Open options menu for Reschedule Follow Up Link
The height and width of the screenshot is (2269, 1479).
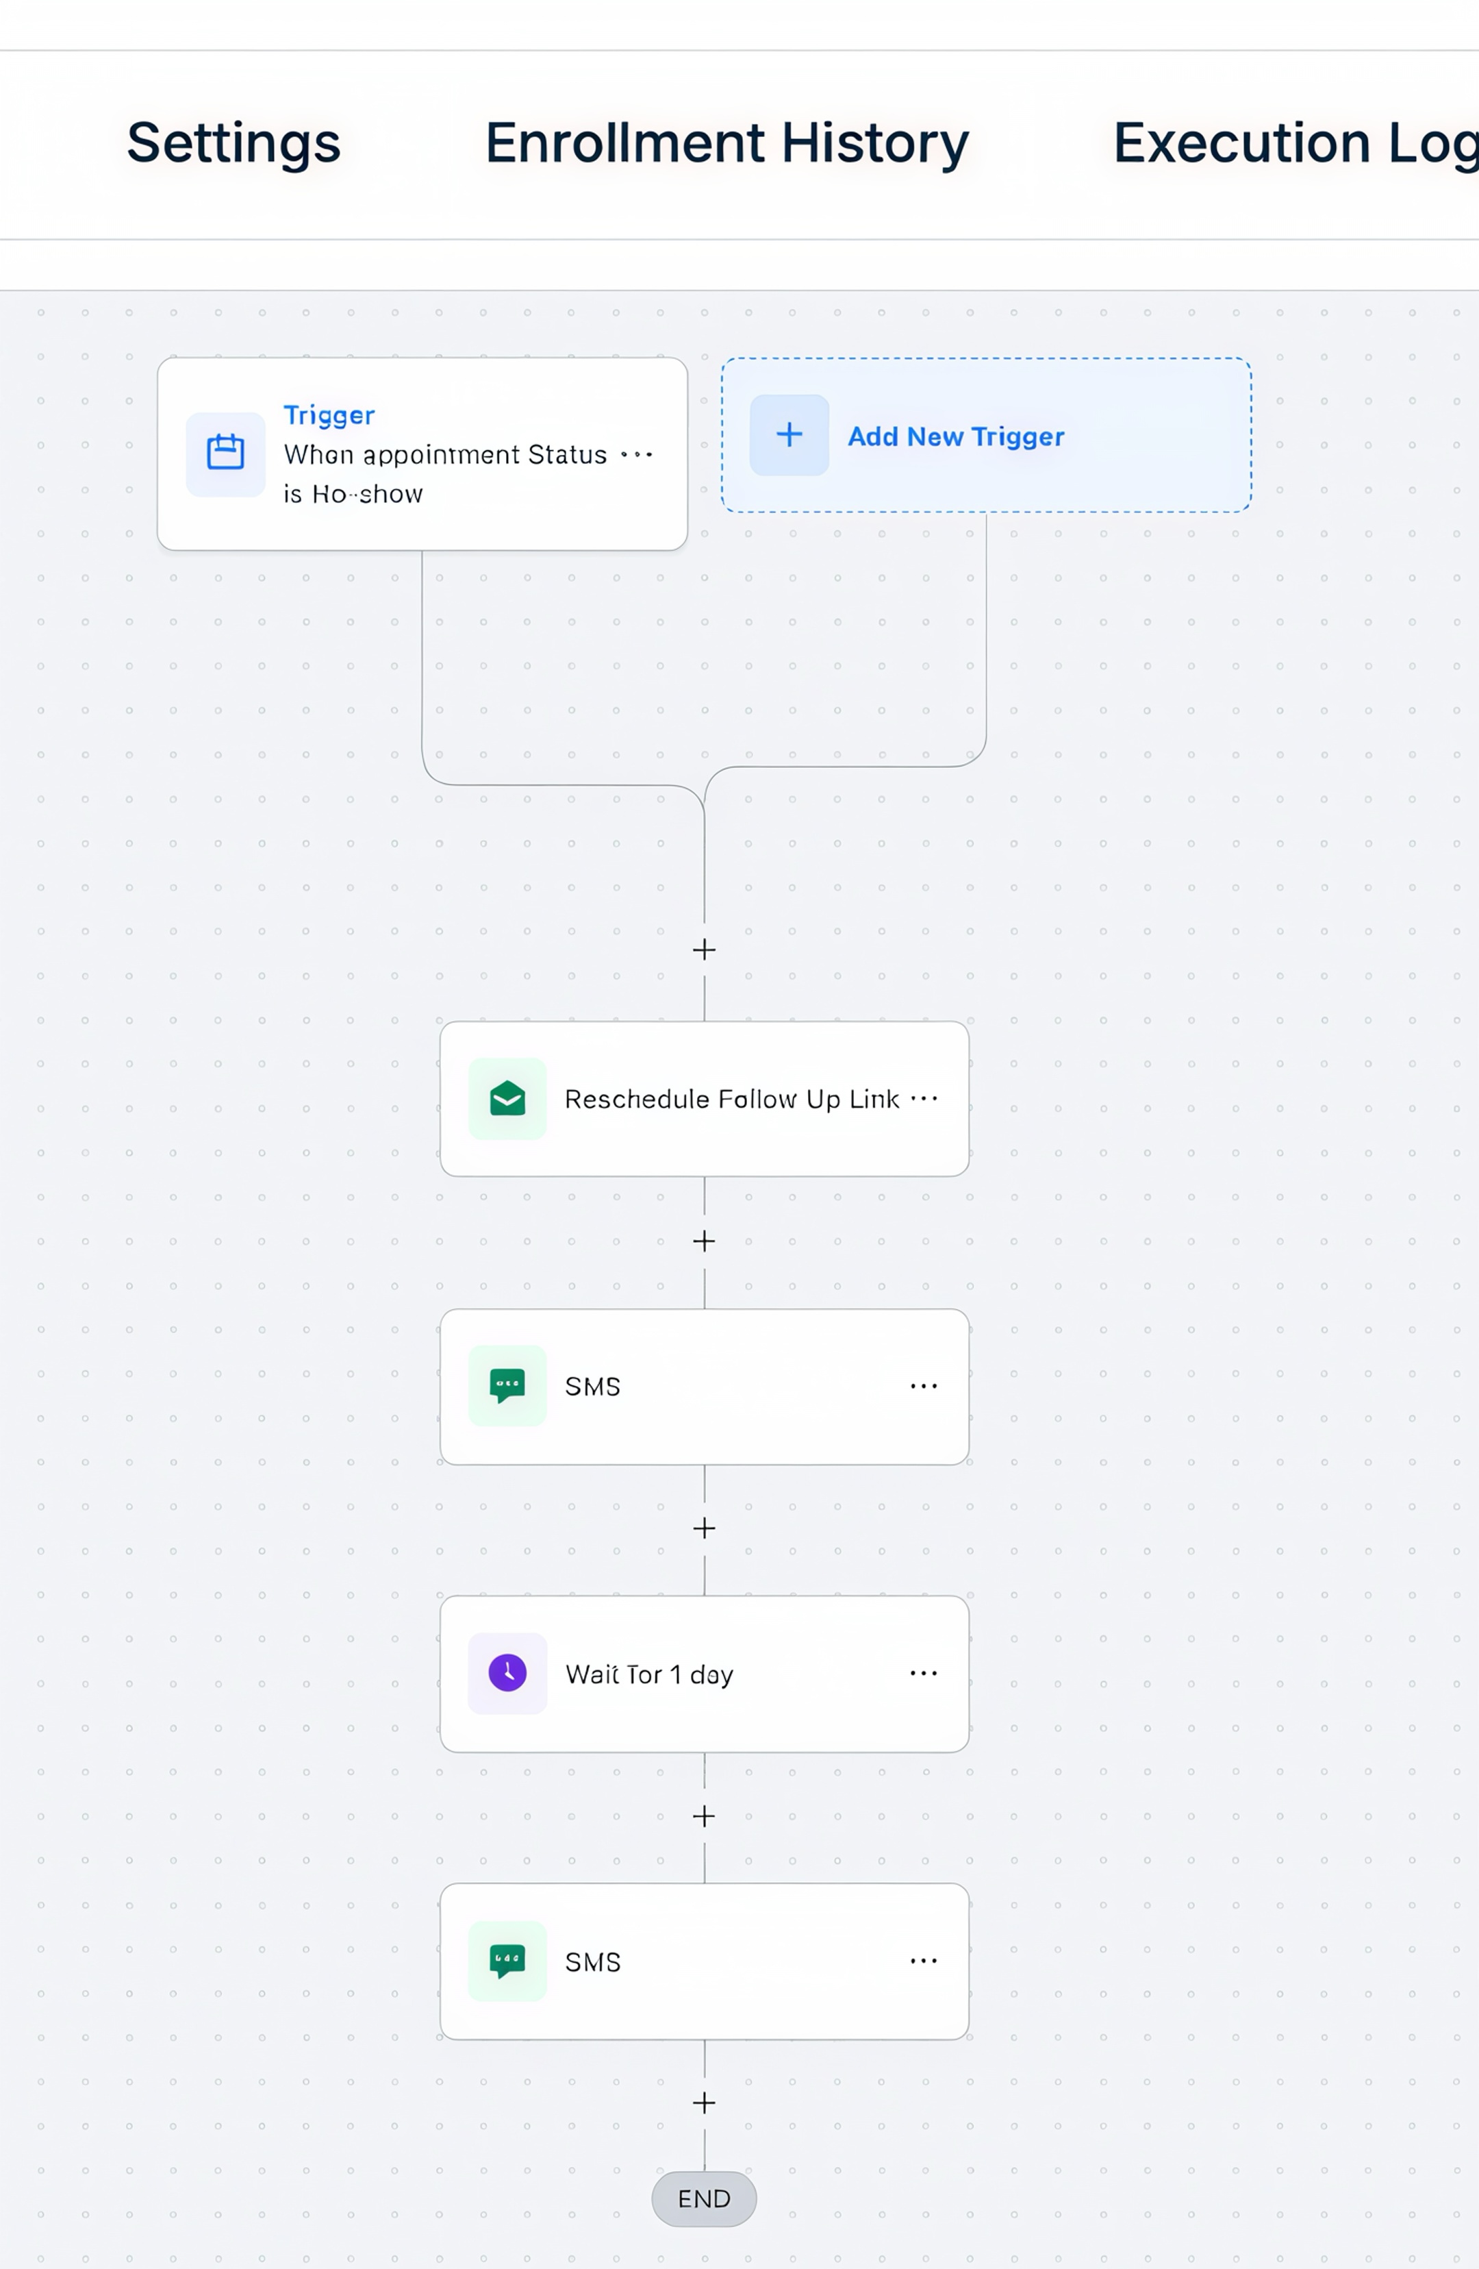pyautogui.click(x=924, y=1098)
